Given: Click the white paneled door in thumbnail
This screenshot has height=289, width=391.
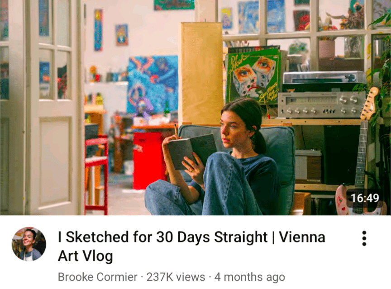Looking at the screenshot, I should 53,107.
